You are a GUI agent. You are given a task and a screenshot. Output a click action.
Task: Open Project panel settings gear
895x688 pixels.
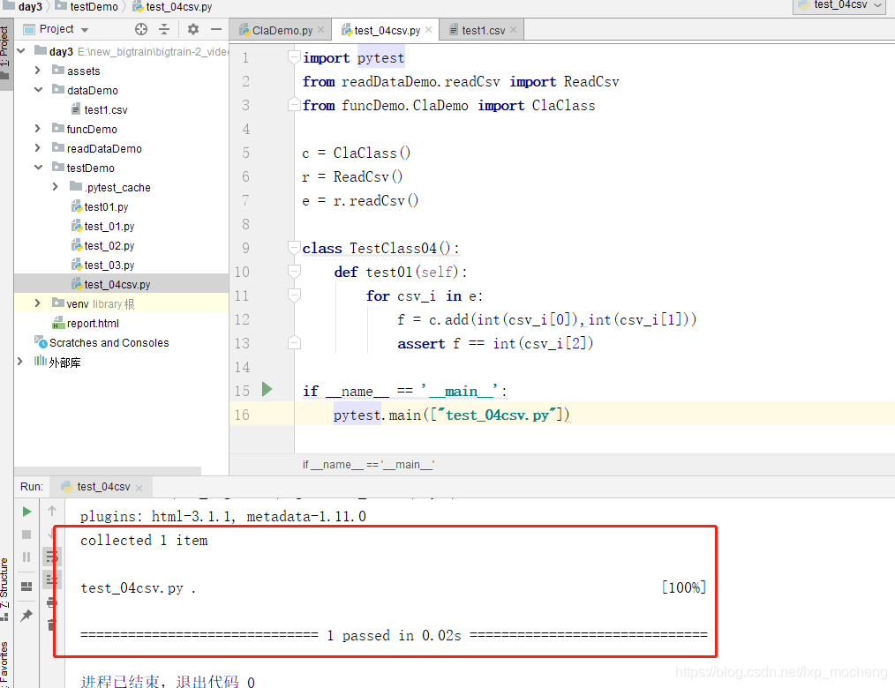[193, 29]
